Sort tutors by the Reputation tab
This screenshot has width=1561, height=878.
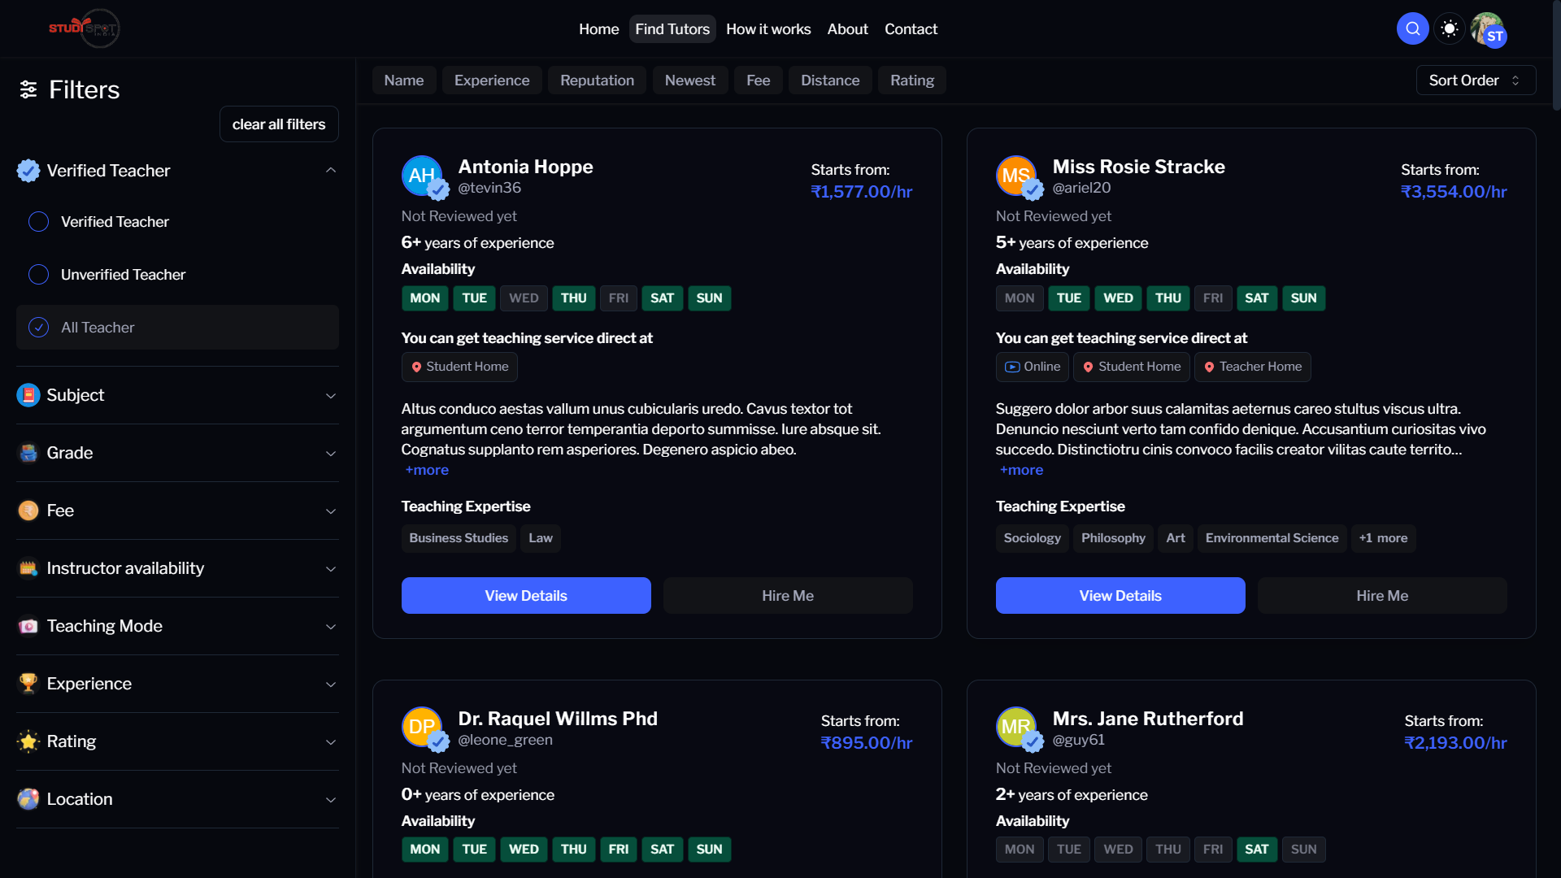(597, 80)
